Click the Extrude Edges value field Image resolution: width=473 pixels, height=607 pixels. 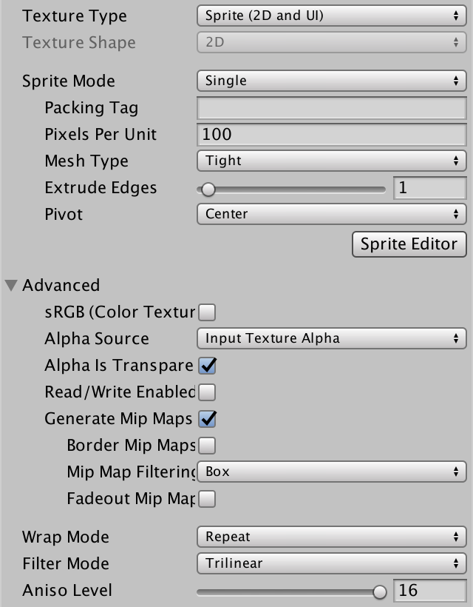coord(429,188)
